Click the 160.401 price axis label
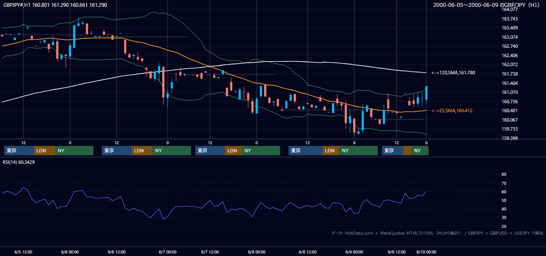This screenshot has height=256, width=546. (x=509, y=111)
